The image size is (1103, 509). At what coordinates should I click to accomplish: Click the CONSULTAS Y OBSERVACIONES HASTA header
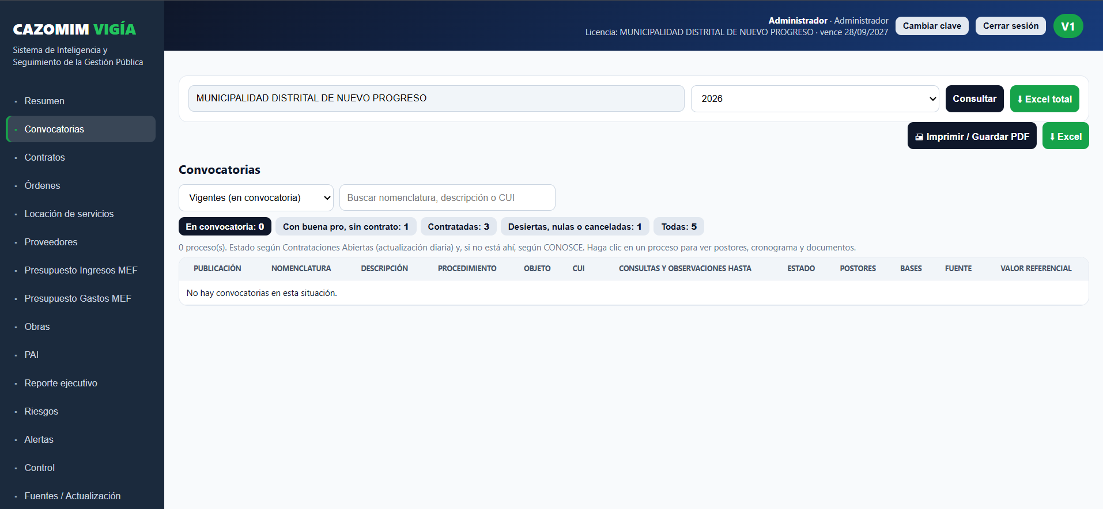click(x=685, y=268)
